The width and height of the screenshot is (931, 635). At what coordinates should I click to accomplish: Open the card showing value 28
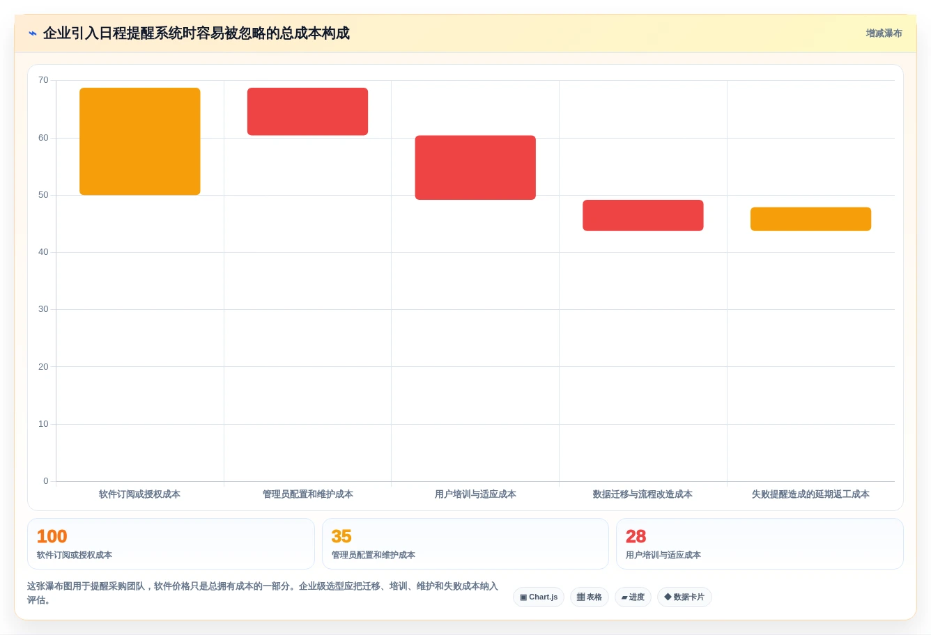pyautogui.click(x=760, y=544)
